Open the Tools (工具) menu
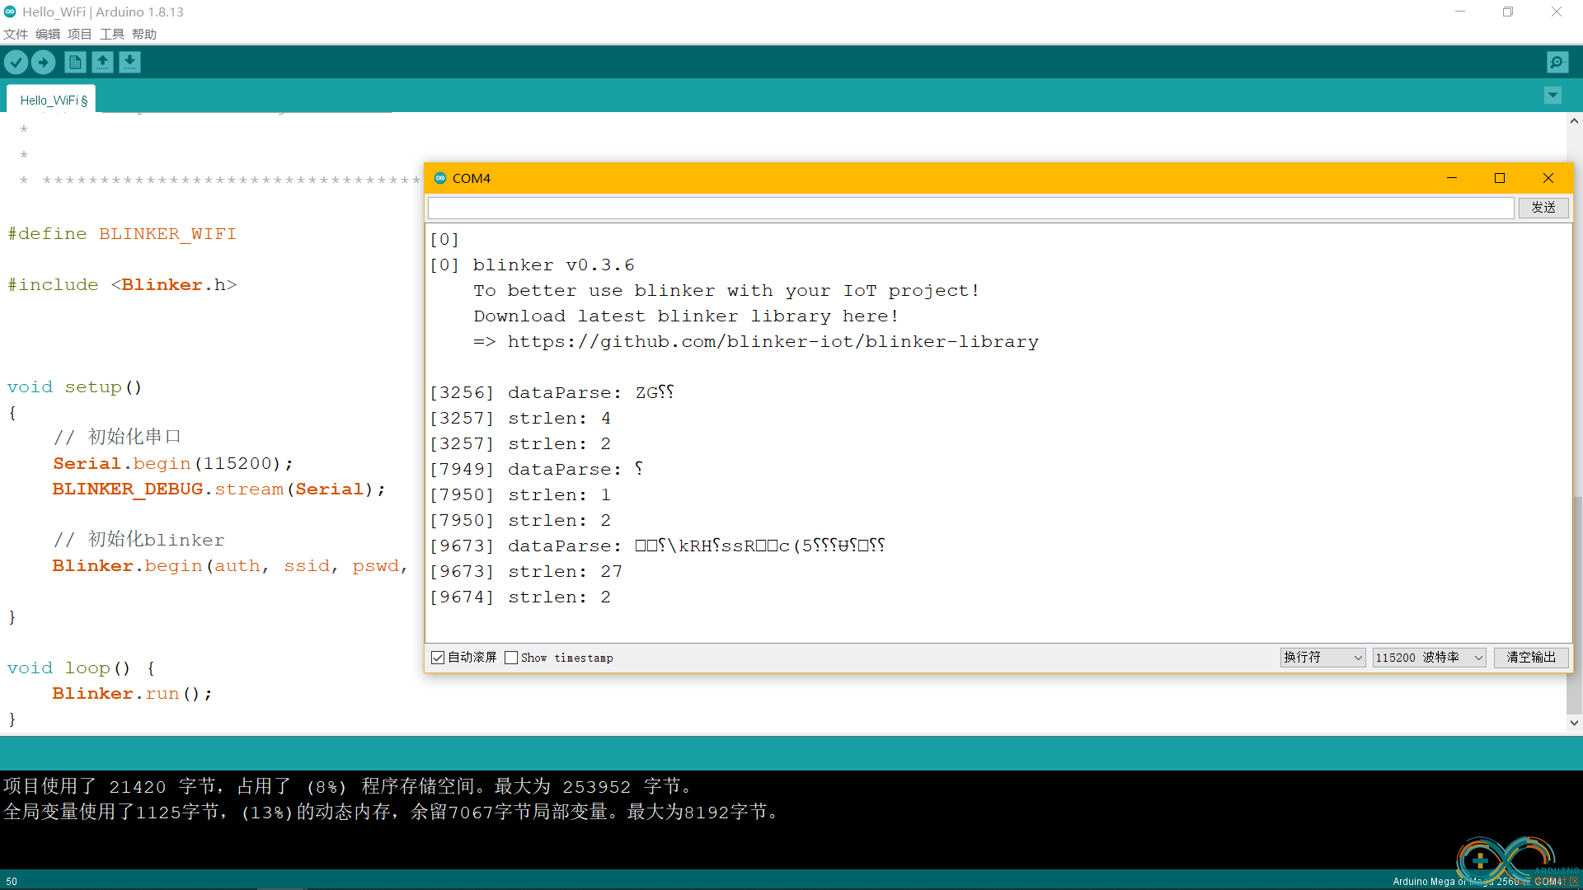This screenshot has height=890, width=1583. coord(112,34)
